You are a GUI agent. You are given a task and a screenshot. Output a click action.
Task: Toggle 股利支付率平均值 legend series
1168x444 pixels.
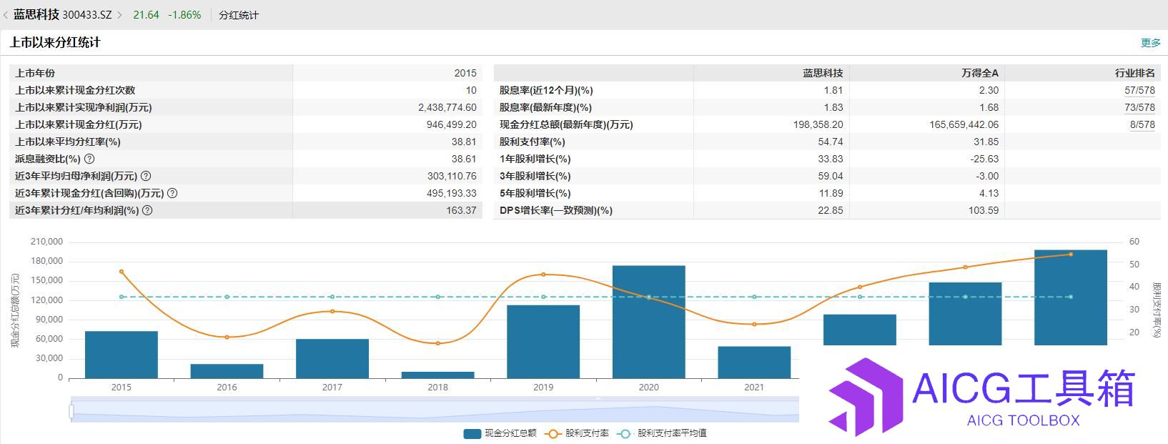click(661, 433)
